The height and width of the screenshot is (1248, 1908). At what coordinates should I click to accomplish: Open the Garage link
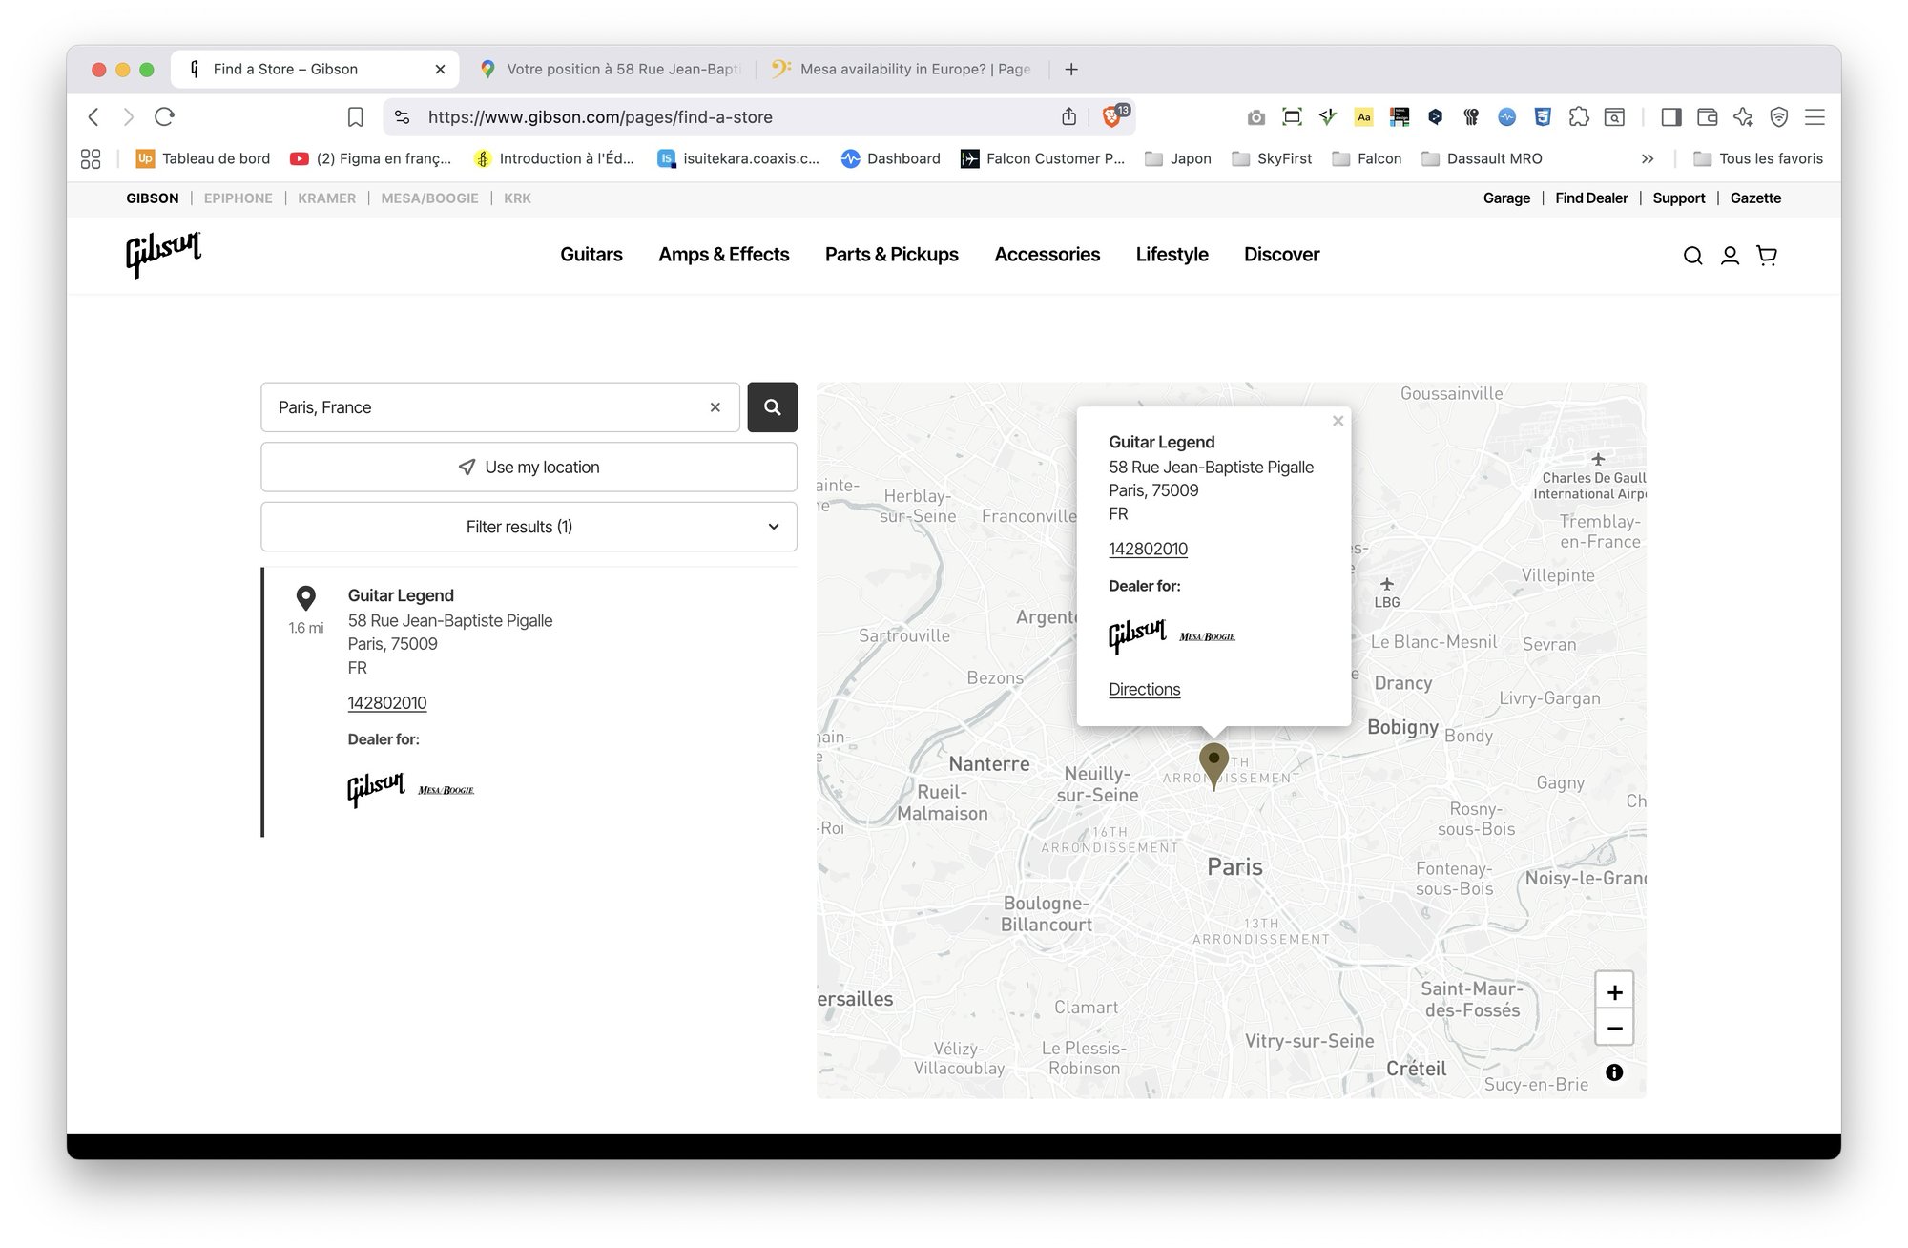(x=1506, y=198)
